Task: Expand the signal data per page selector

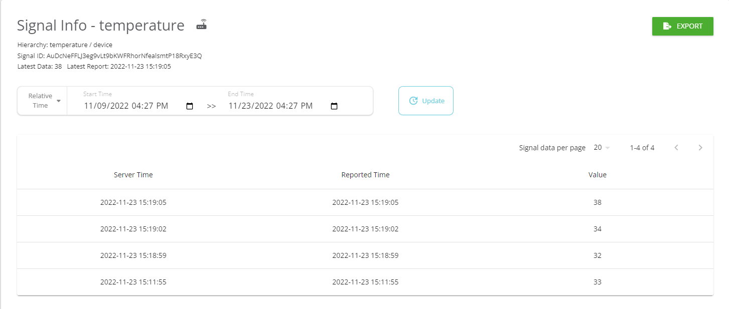Action: click(602, 148)
